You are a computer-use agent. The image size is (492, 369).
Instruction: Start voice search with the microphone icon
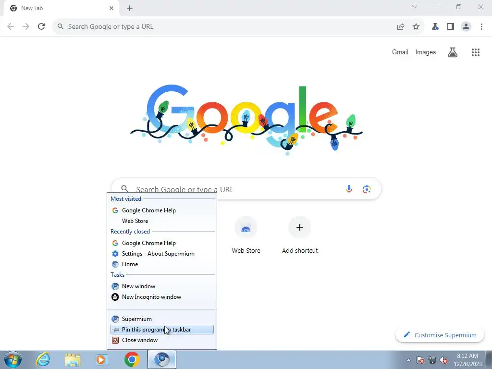tap(349, 189)
